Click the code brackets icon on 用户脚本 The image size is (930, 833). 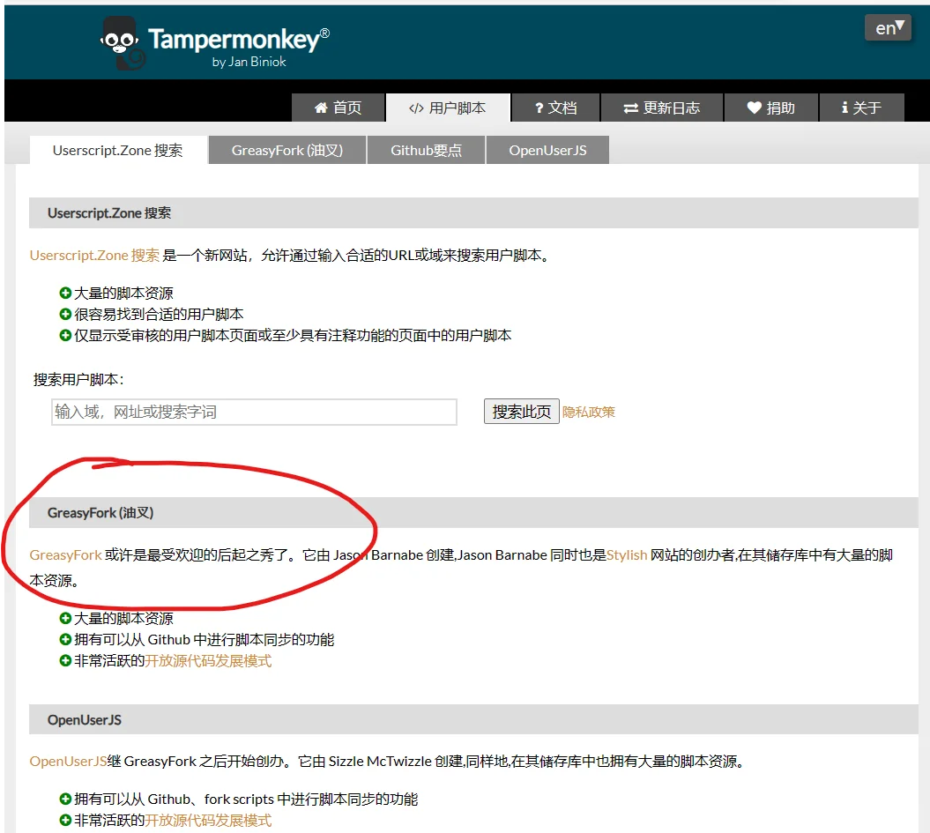pyautogui.click(x=416, y=108)
